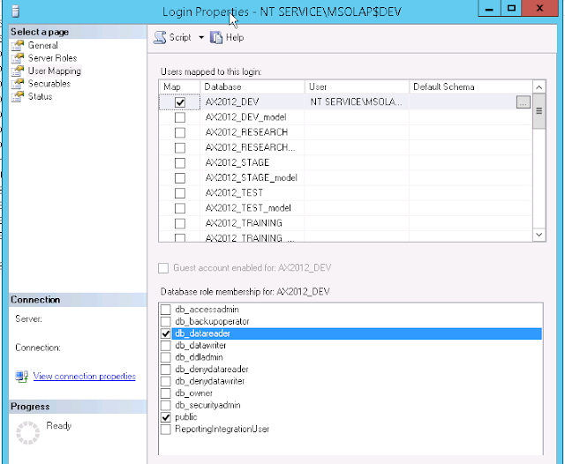The width and height of the screenshot is (565, 464).
Task: Click the NT SERVICE\MSOLA... user cell
Action: coord(356,101)
